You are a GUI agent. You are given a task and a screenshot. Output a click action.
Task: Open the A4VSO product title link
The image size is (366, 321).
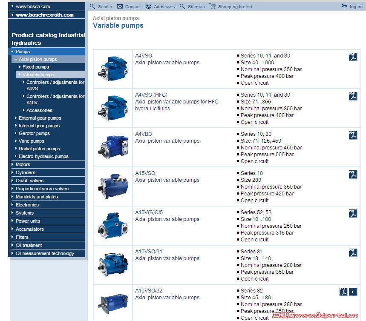tap(144, 56)
